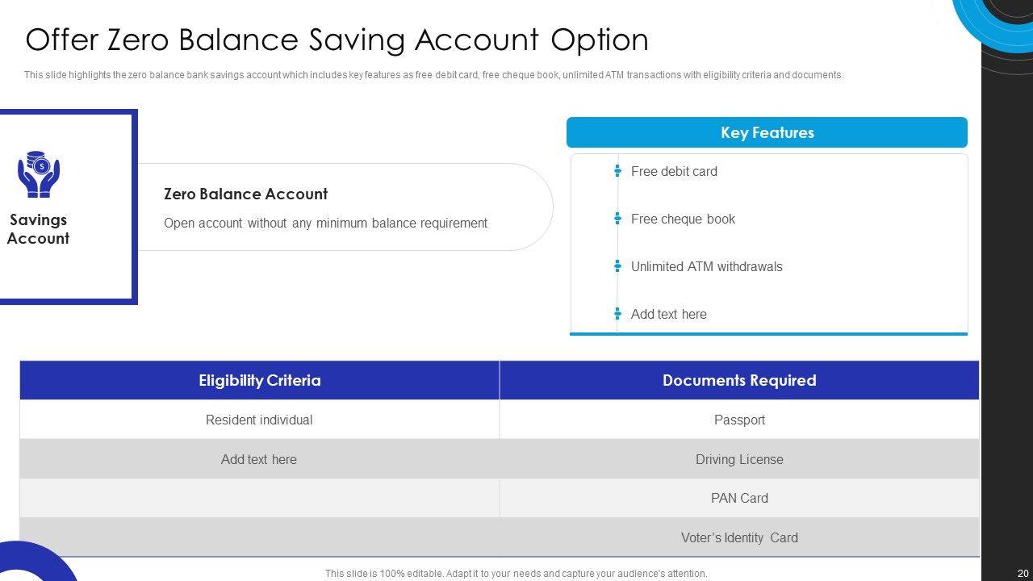The height and width of the screenshot is (581, 1033).
Task: Click the Eligibility Criteria column header
Action: [x=259, y=380]
